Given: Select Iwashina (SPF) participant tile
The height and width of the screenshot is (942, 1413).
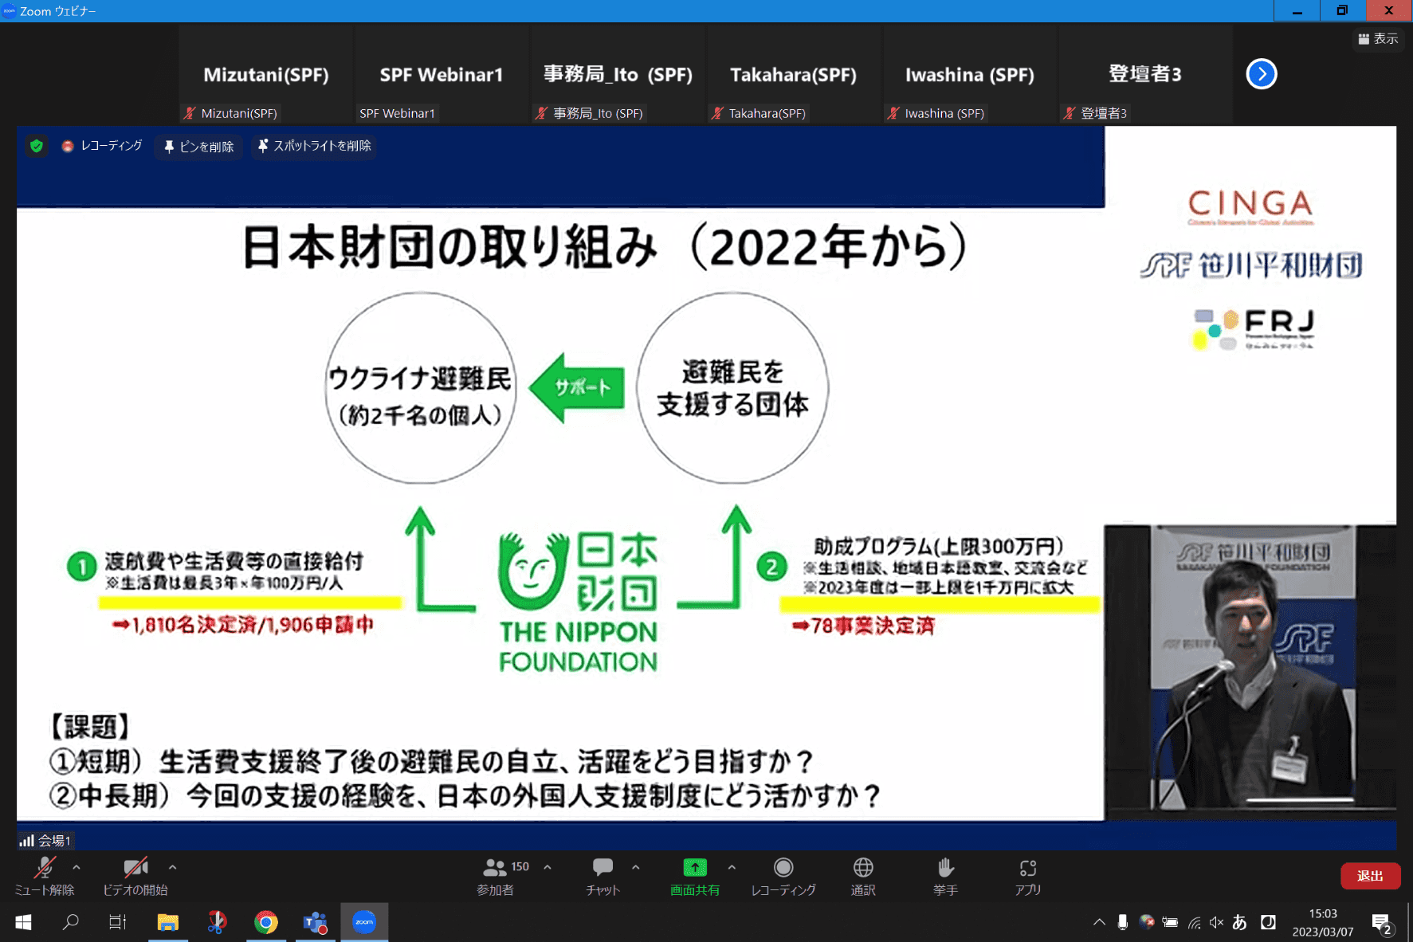Looking at the screenshot, I should click(x=970, y=74).
